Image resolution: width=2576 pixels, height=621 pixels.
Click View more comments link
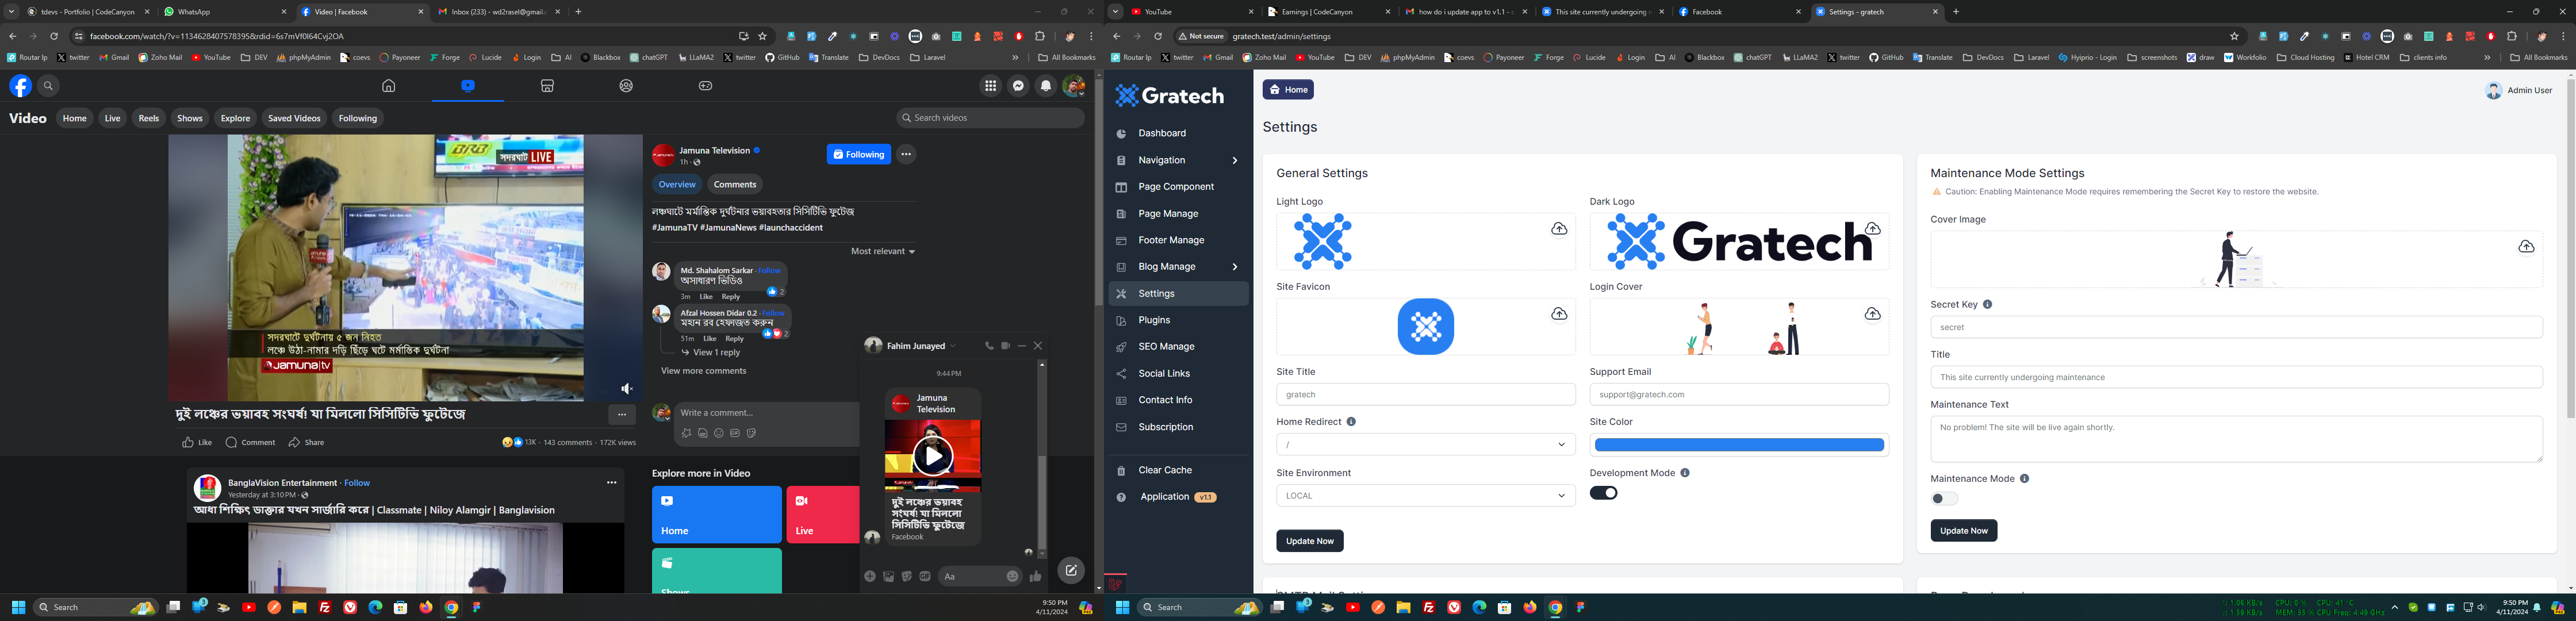(x=703, y=371)
